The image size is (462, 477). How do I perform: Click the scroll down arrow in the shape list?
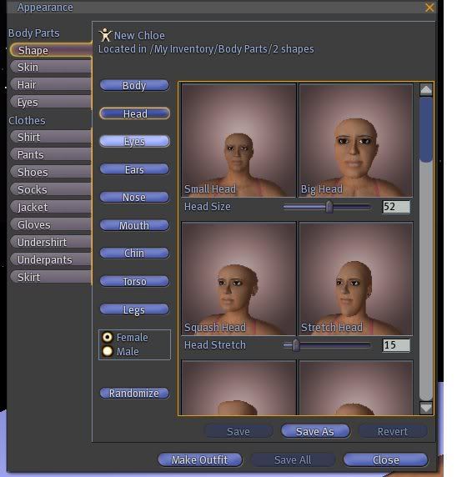click(x=426, y=408)
